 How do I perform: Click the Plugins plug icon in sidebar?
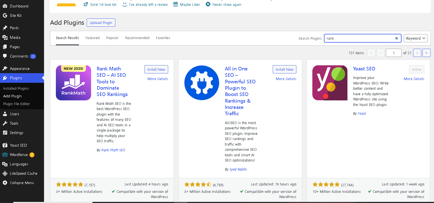(5, 78)
